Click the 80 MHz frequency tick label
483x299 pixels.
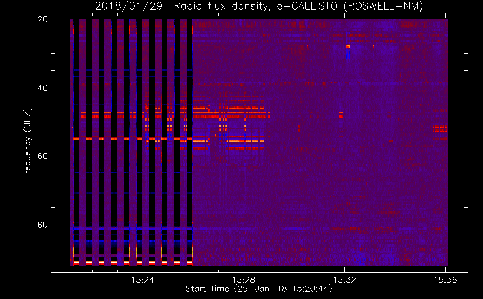coord(43,225)
